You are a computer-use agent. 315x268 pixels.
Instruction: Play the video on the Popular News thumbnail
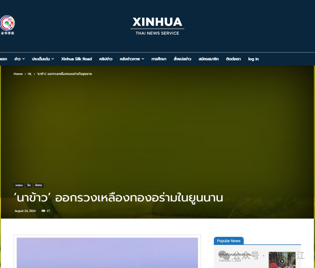coord(282,261)
